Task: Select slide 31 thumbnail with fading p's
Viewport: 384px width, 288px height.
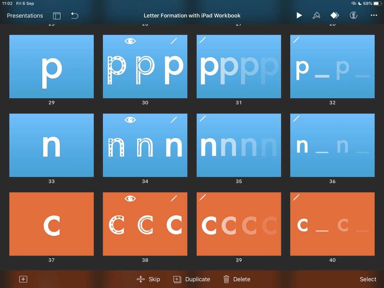Action: click(239, 67)
